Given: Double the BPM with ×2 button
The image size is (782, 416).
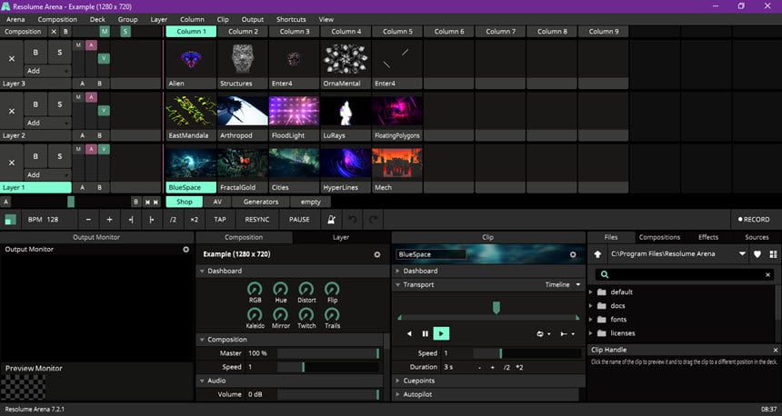Looking at the screenshot, I should (194, 219).
